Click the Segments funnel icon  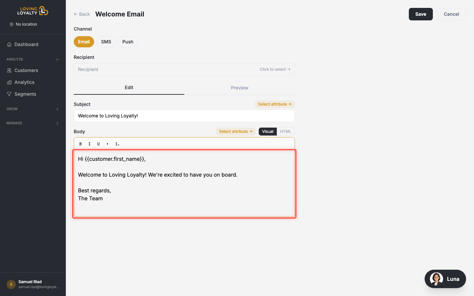coord(9,94)
